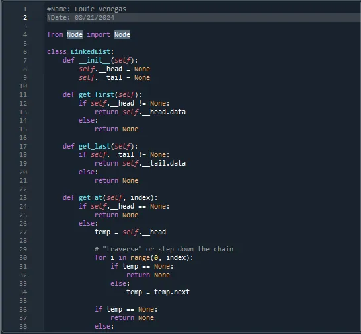The height and width of the screenshot is (334, 361).
Task: Click line number 4 in the gutter
Action: coord(25,35)
